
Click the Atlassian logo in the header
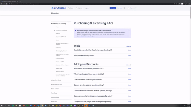pyautogui.click(x=59, y=8)
